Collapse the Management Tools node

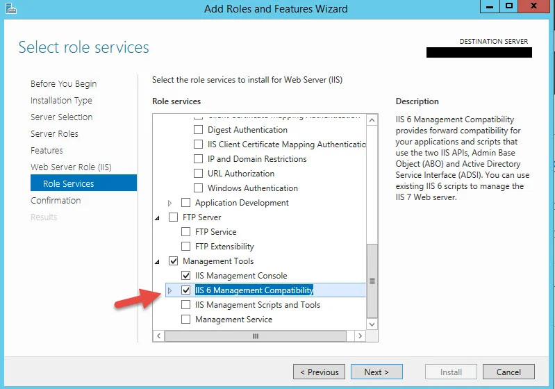(x=157, y=262)
